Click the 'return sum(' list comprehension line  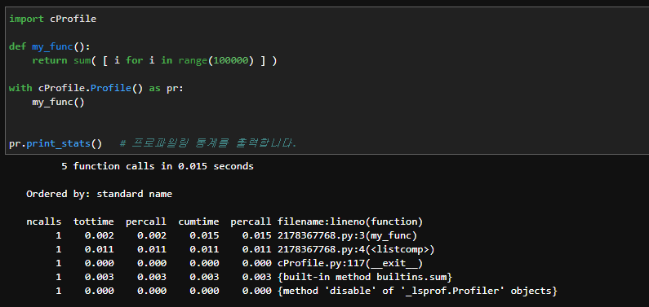(155, 60)
